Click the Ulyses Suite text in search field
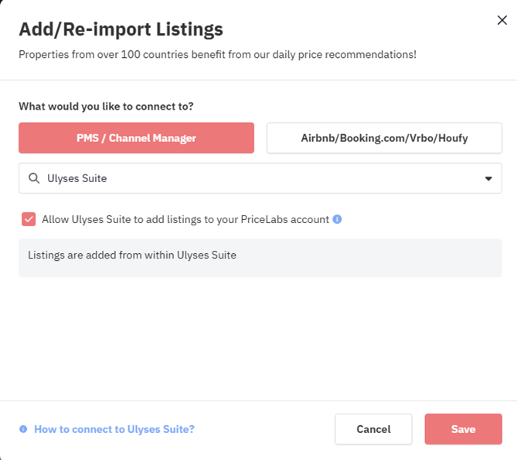This screenshot has height=460, width=517. (77, 178)
